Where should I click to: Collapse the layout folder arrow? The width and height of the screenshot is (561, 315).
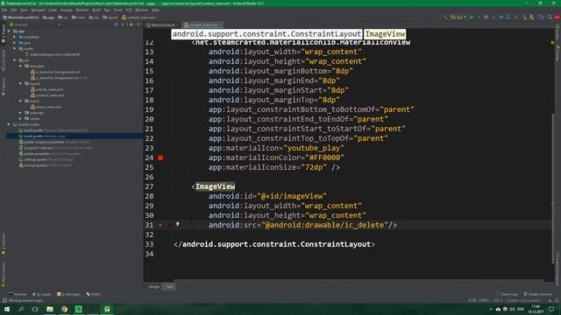20,83
